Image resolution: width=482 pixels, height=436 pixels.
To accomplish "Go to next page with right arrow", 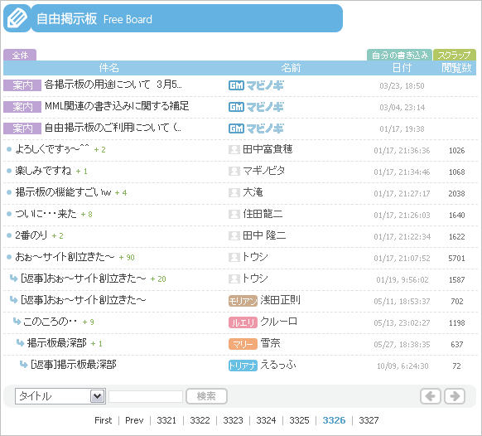I will coord(455,396).
